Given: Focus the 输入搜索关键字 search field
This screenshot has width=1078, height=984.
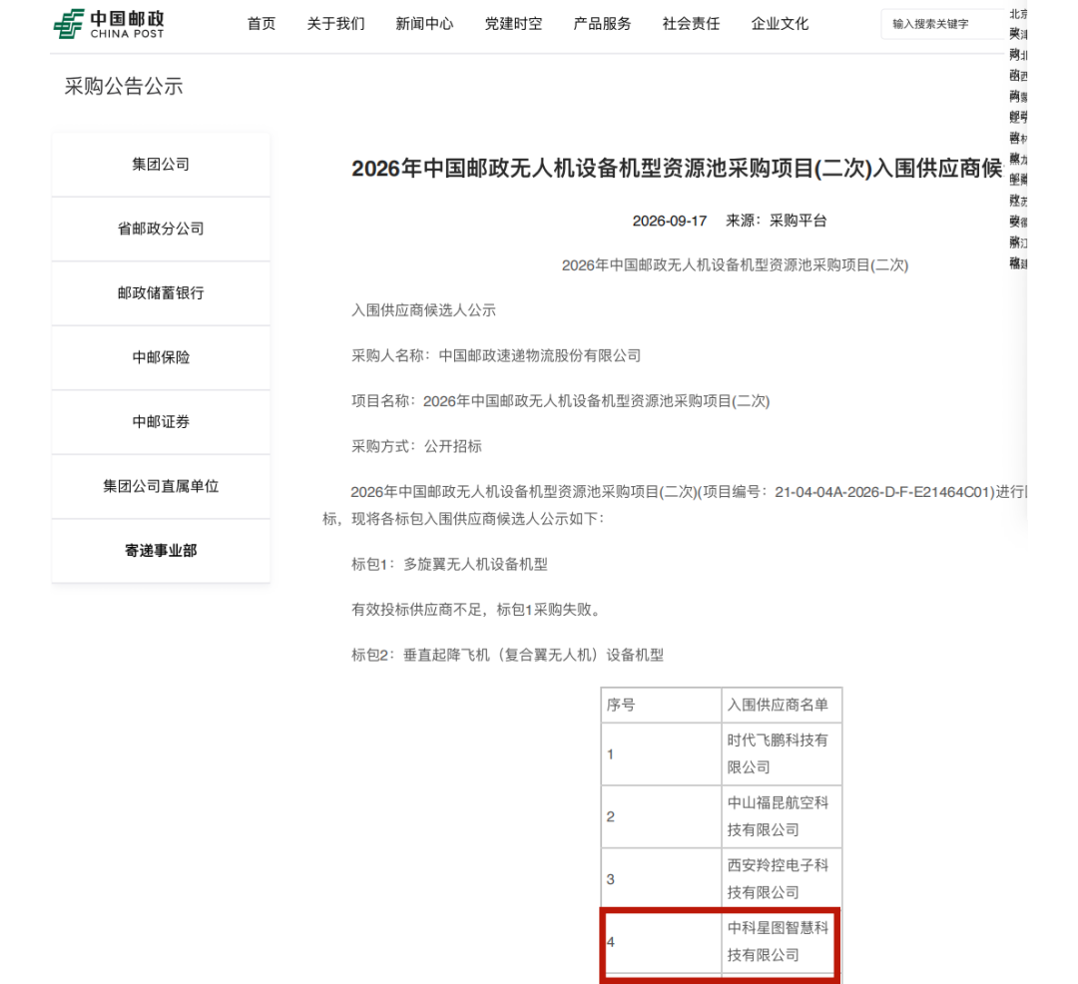Looking at the screenshot, I should pyautogui.click(x=943, y=24).
